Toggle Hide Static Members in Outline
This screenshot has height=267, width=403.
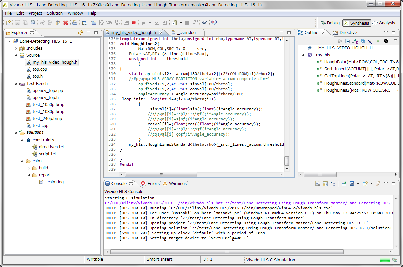(x=370, y=41)
